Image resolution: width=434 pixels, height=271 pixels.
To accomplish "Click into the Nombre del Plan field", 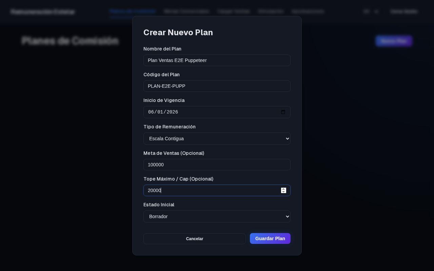I will tap(217, 60).
